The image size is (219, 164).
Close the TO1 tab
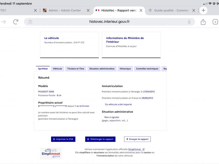(35, 10)
